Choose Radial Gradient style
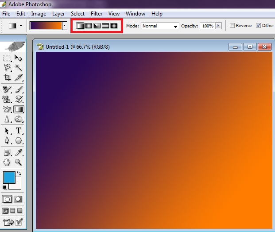This screenshot has height=232, width=275. click(x=89, y=26)
